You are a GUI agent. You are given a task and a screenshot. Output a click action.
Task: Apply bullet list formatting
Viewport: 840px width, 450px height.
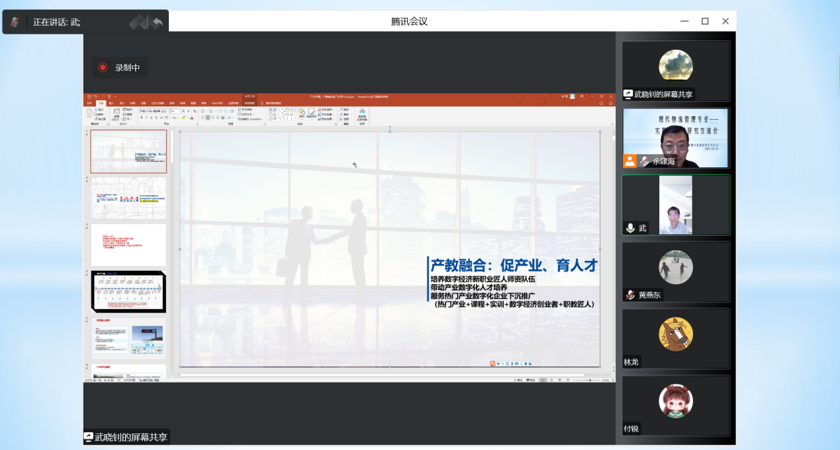(x=203, y=111)
